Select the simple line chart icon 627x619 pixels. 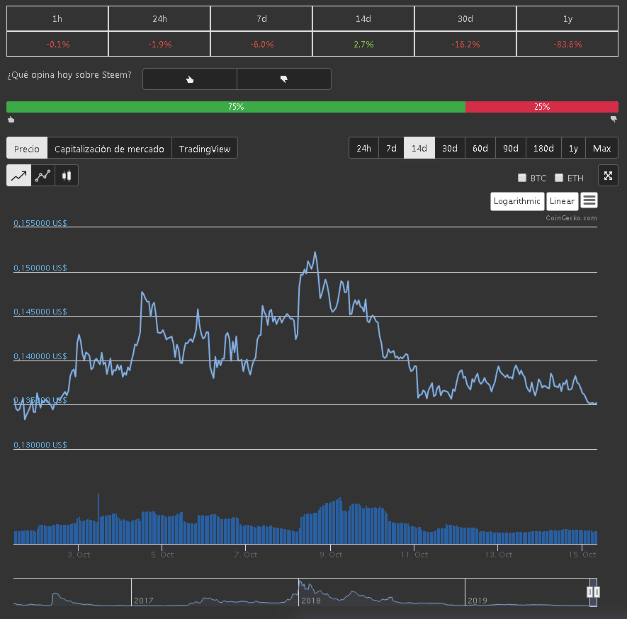click(19, 176)
